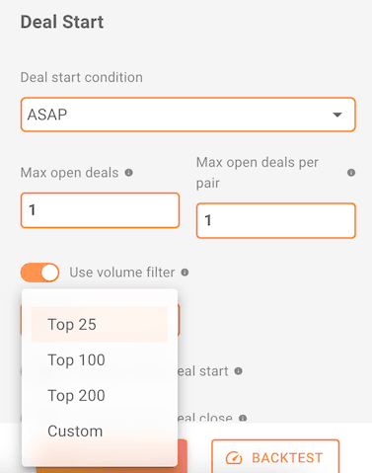This screenshot has width=372, height=473.
Task: Click the Deal start condition label
Action: click(82, 77)
